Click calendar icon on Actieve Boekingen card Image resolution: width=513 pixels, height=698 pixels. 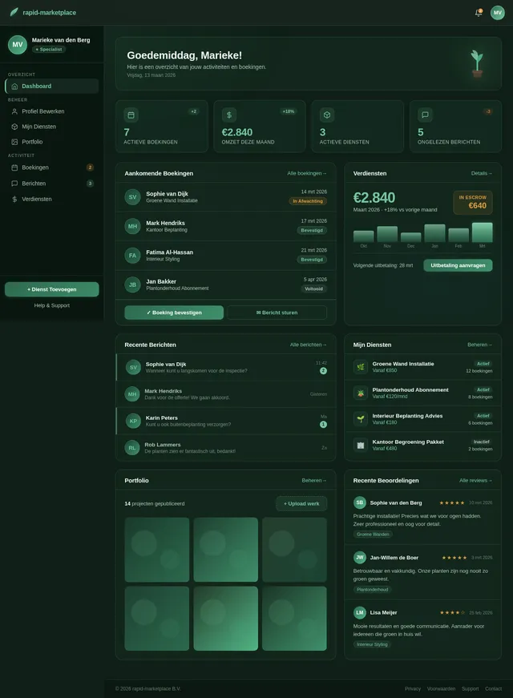click(131, 115)
